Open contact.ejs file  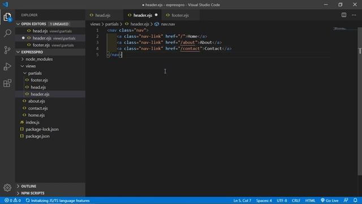point(50,108)
